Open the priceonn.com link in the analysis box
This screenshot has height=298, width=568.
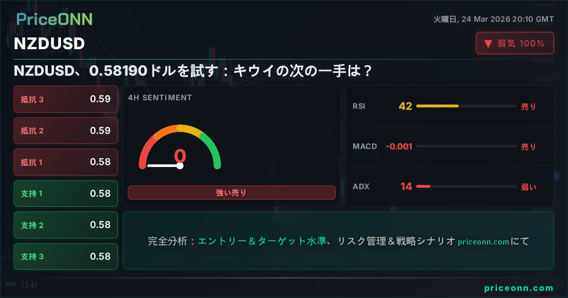click(483, 242)
